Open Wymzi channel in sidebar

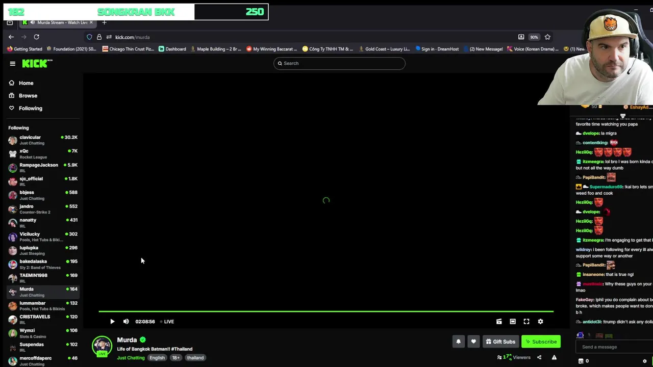pyautogui.click(x=43, y=333)
